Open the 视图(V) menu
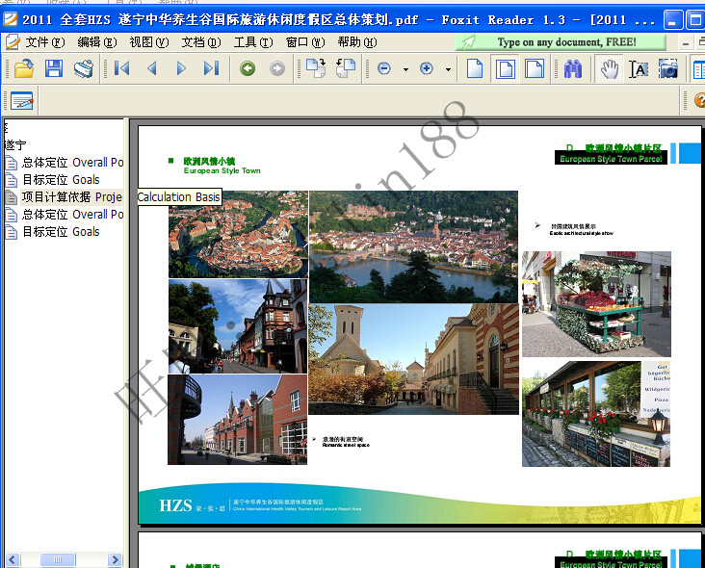705x568 pixels. (149, 42)
